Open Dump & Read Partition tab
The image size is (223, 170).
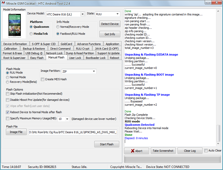[80, 53]
